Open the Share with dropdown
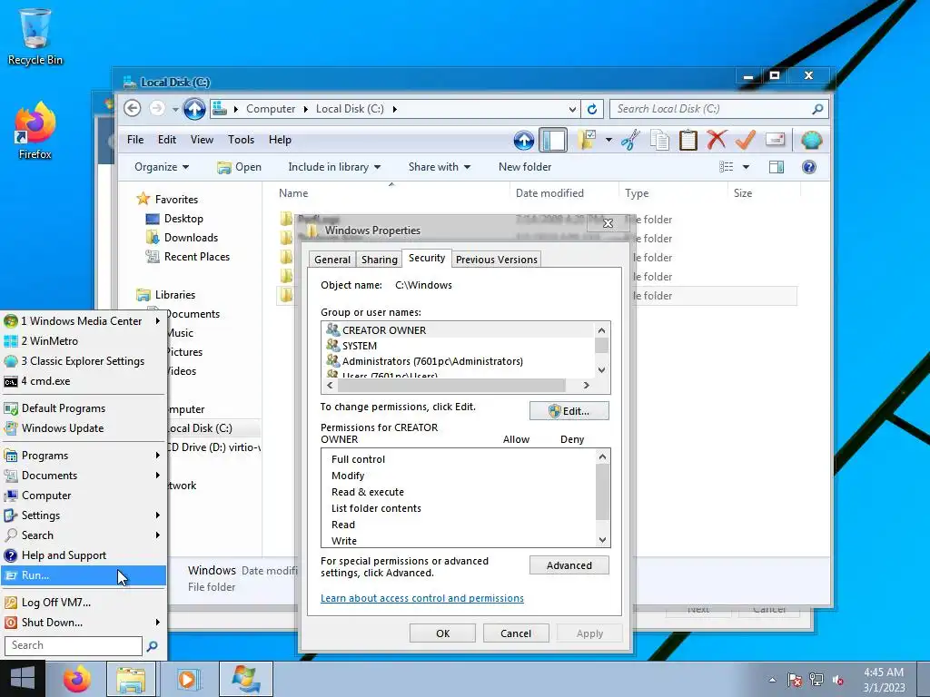Screen dimensions: 930x697 (440, 167)
